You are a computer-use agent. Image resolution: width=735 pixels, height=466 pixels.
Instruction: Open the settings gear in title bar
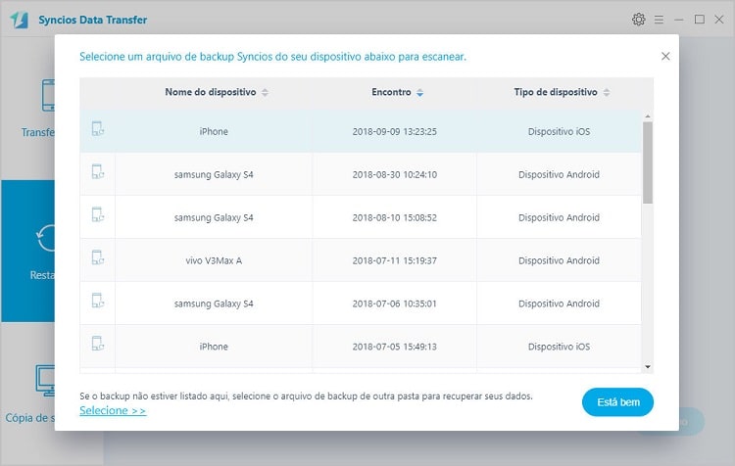point(638,20)
